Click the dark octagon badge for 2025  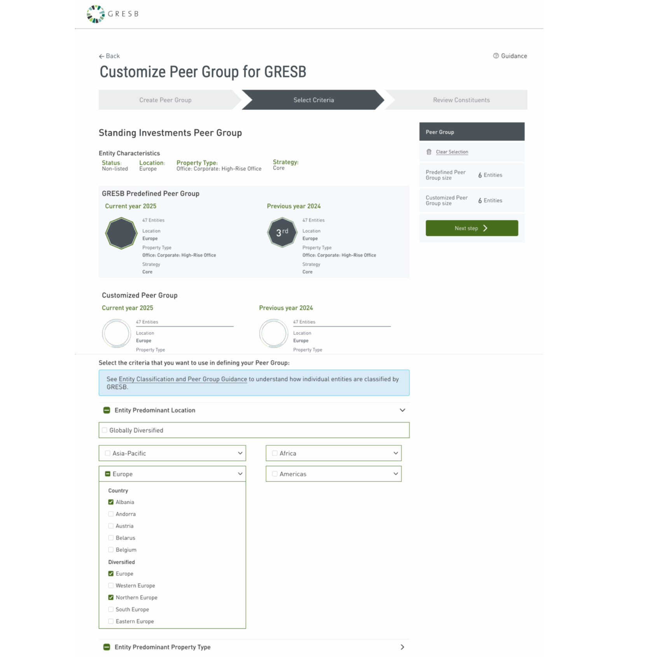121,233
